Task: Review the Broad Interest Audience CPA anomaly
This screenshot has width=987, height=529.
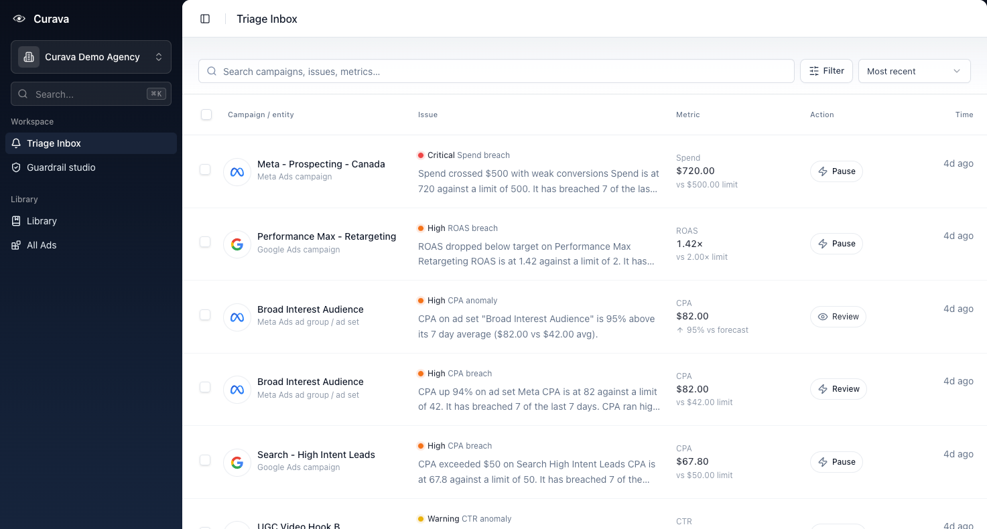Action: (838, 317)
